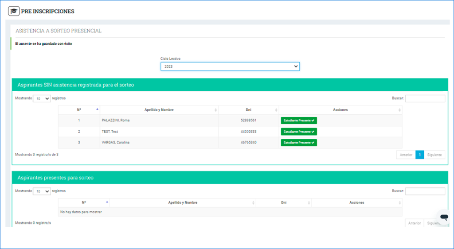Click Anterior in presentes table pagination
The height and width of the screenshot is (249, 454).
[x=415, y=223]
